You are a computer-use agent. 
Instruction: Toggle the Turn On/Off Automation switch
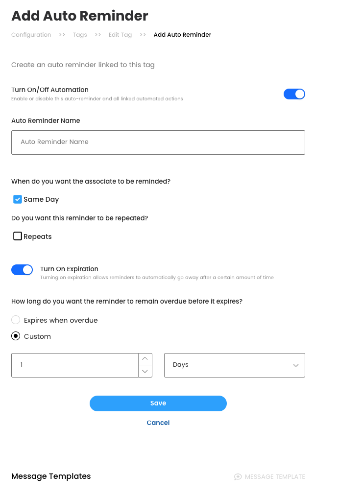coord(294,94)
